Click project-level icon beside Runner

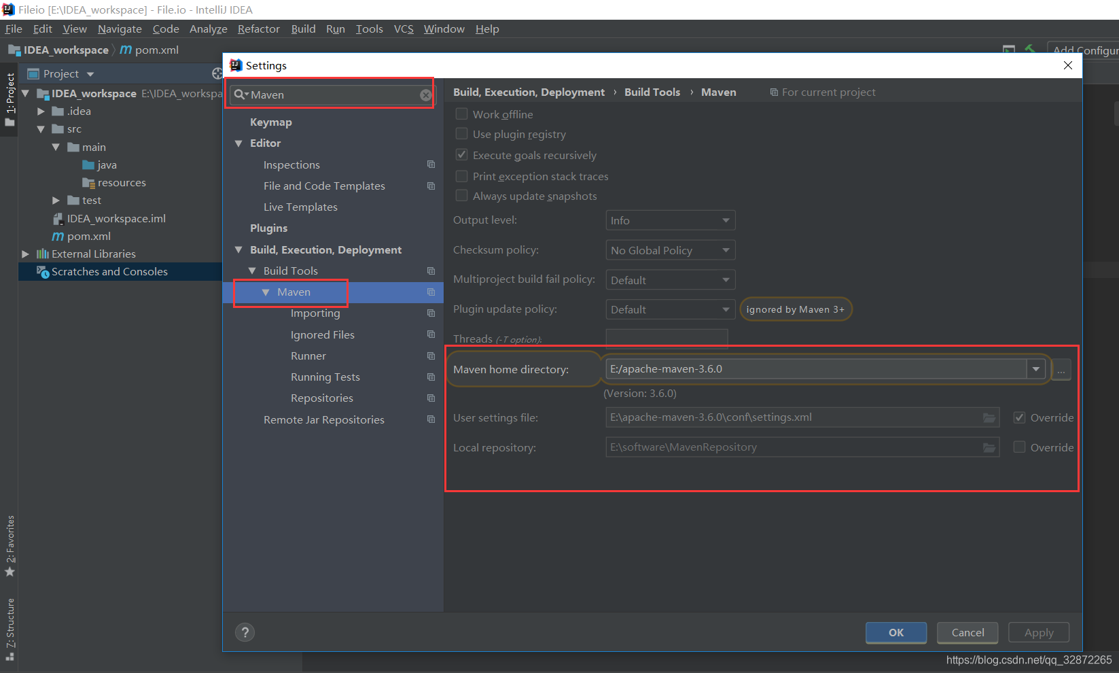(x=431, y=356)
